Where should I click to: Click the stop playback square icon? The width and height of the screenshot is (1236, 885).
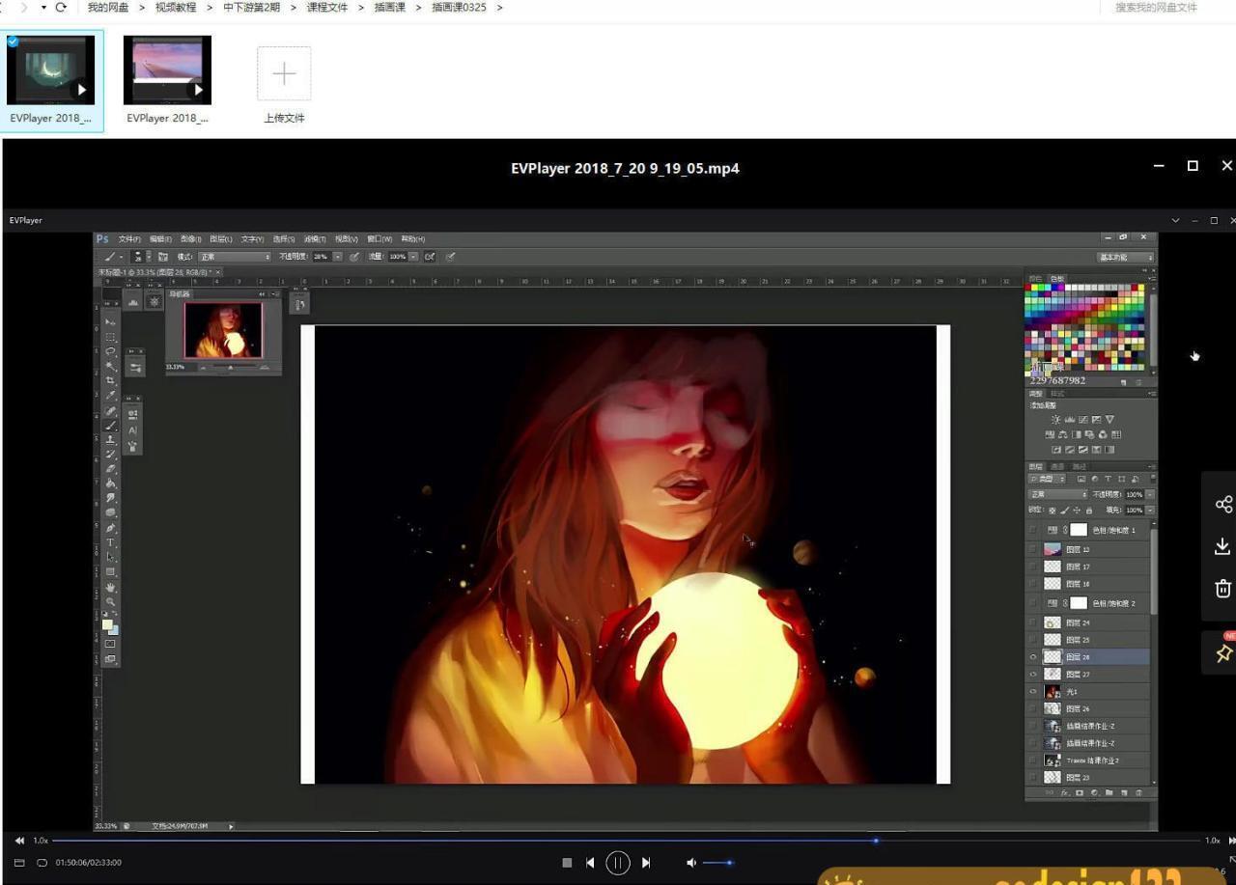pyautogui.click(x=567, y=863)
